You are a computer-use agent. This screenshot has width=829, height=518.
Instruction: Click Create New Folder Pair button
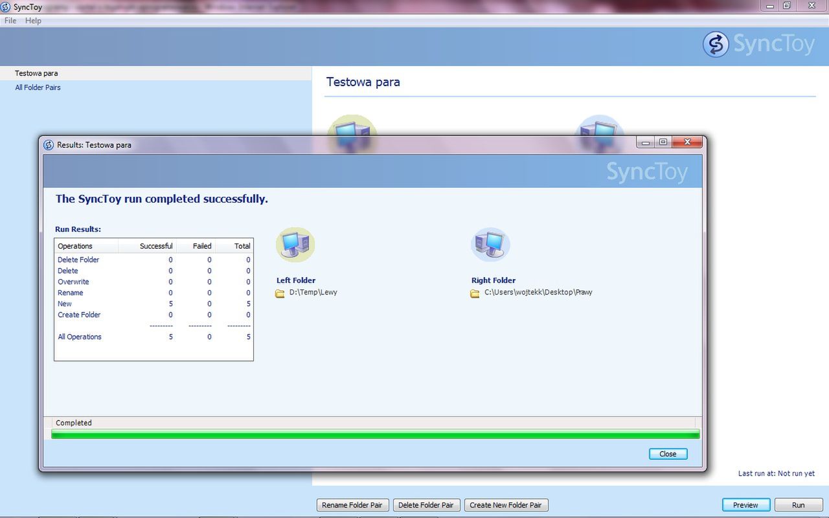506,505
